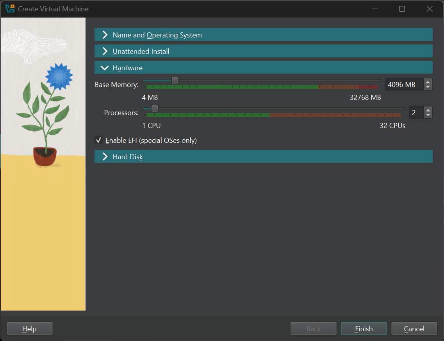The height and width of the screenshot is (341, 444).
Task: Collapse the Hardware section chevron
Action: (105, 68)
